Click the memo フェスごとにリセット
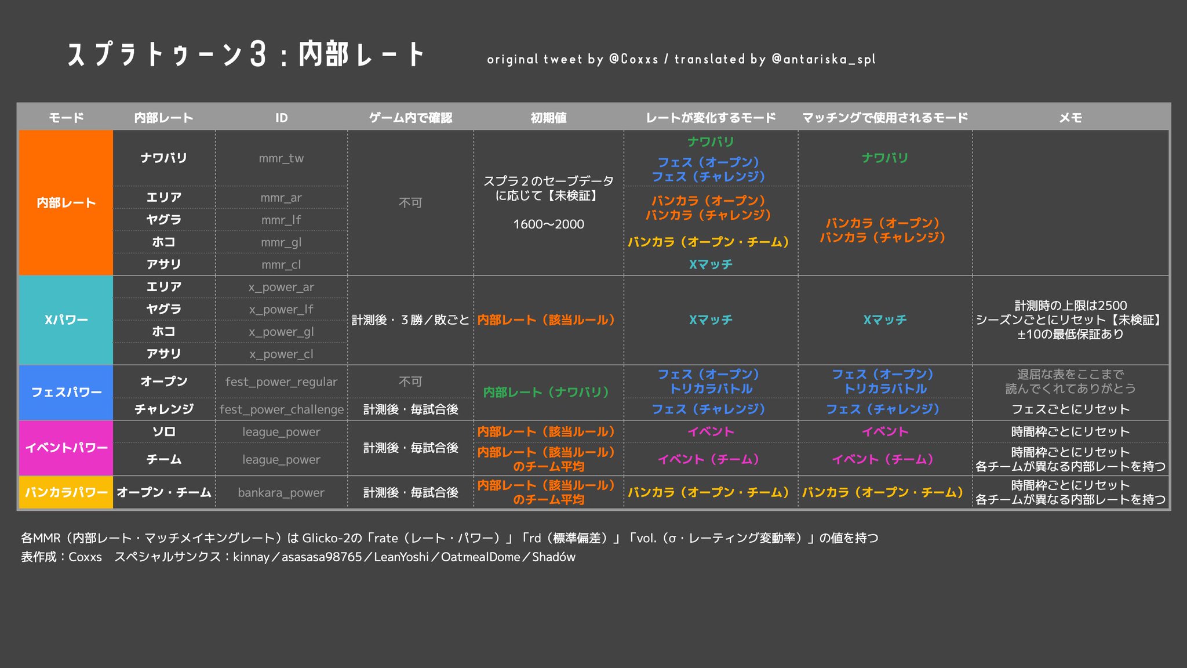Viewport: 1187px width, 668px height. (1071, 409)
